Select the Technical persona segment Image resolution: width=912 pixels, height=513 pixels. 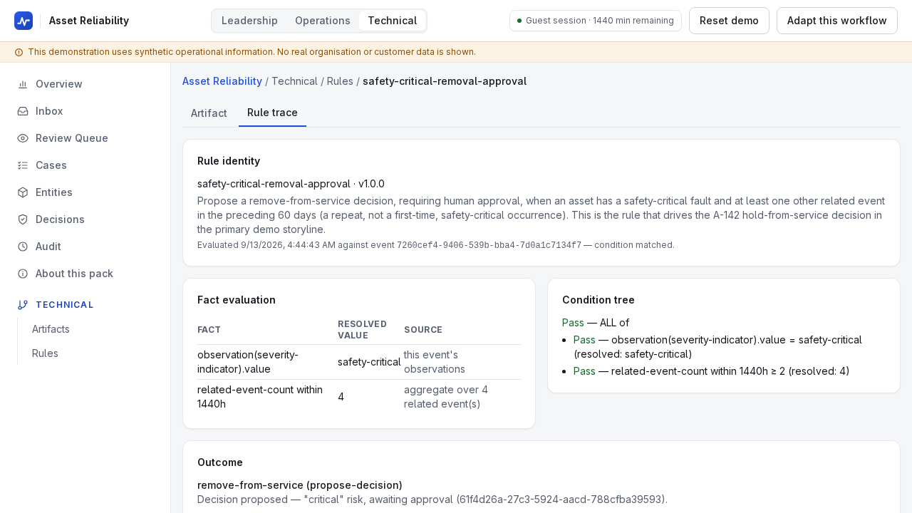392,21
